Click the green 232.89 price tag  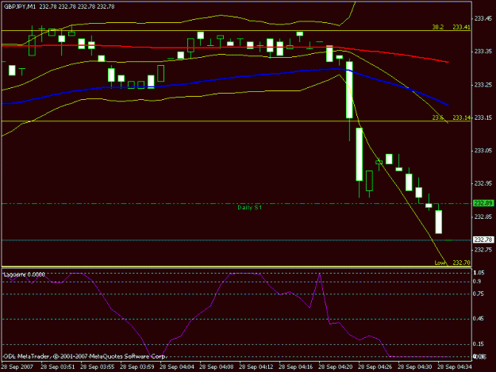tap(483, 203)
